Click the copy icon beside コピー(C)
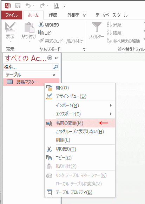 tap(49, 158)
